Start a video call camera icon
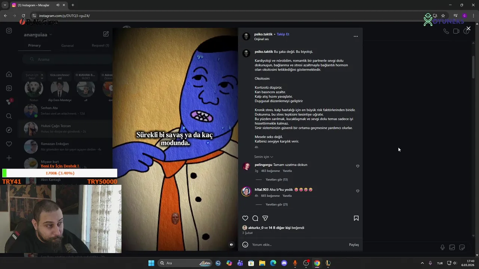Viewport: 479px width, 269px height. click(456, 31)
